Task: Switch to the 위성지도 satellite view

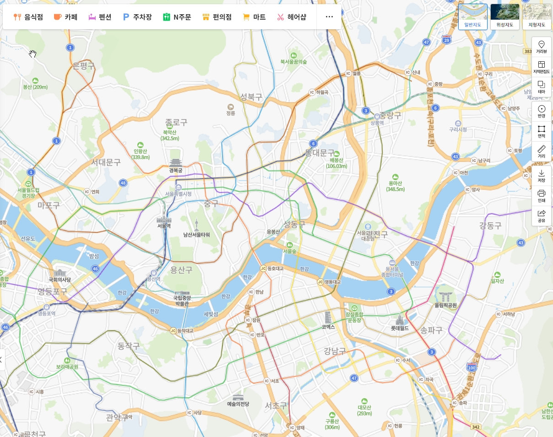Action: point(505,17)
